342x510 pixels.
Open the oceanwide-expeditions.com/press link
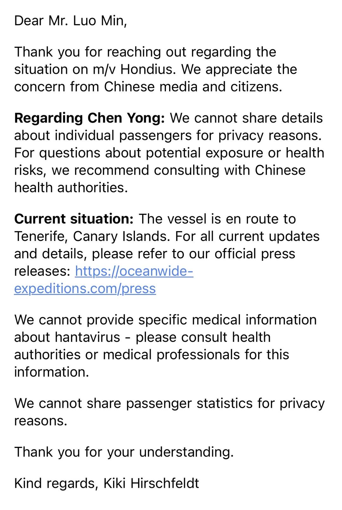click(x=134, y=271)
